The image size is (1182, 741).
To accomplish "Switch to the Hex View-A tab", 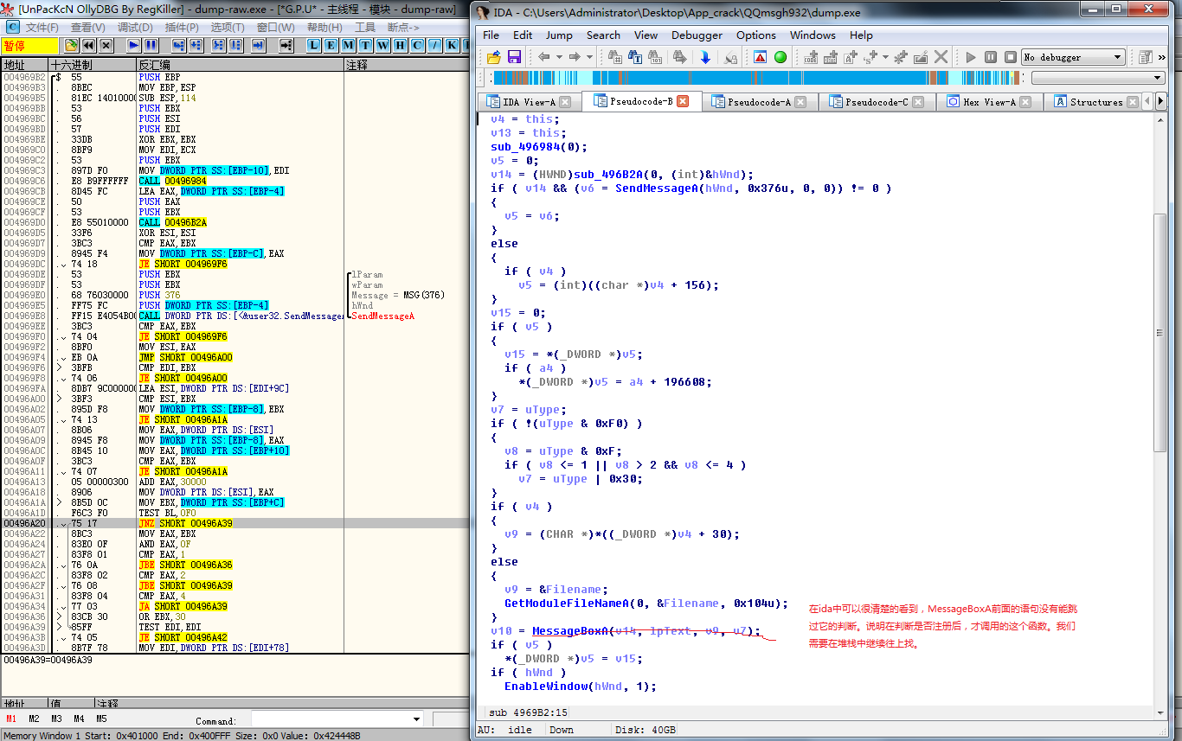I will pyautogui.click(x=988, y=102).
